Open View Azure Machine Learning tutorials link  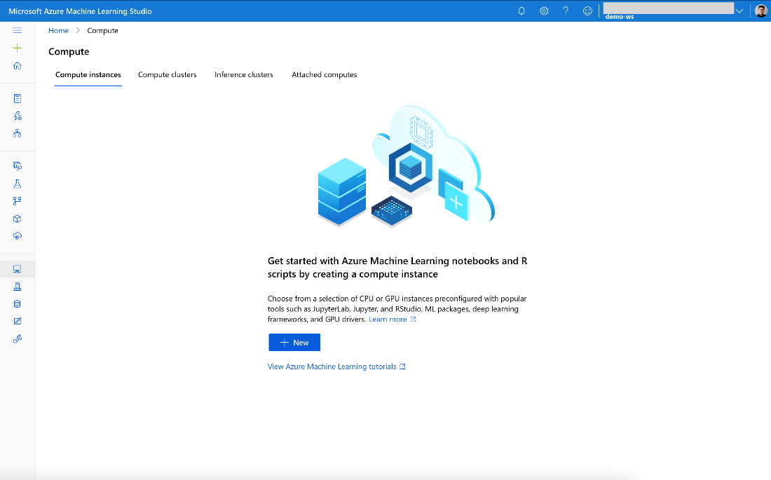pyautogui.click(x=332, y=366)
